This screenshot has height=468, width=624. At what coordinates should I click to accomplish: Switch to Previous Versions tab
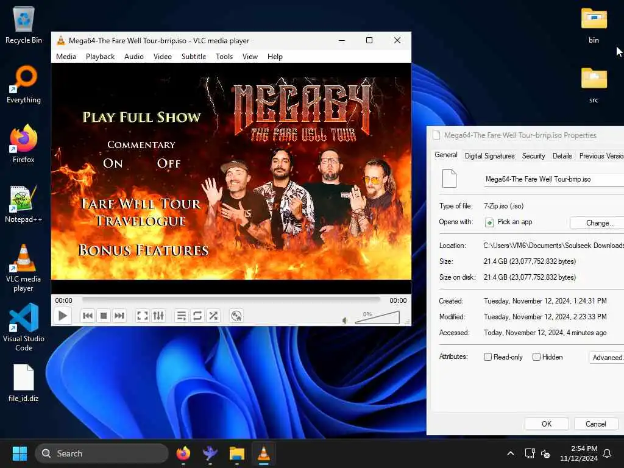click(601, 156)
